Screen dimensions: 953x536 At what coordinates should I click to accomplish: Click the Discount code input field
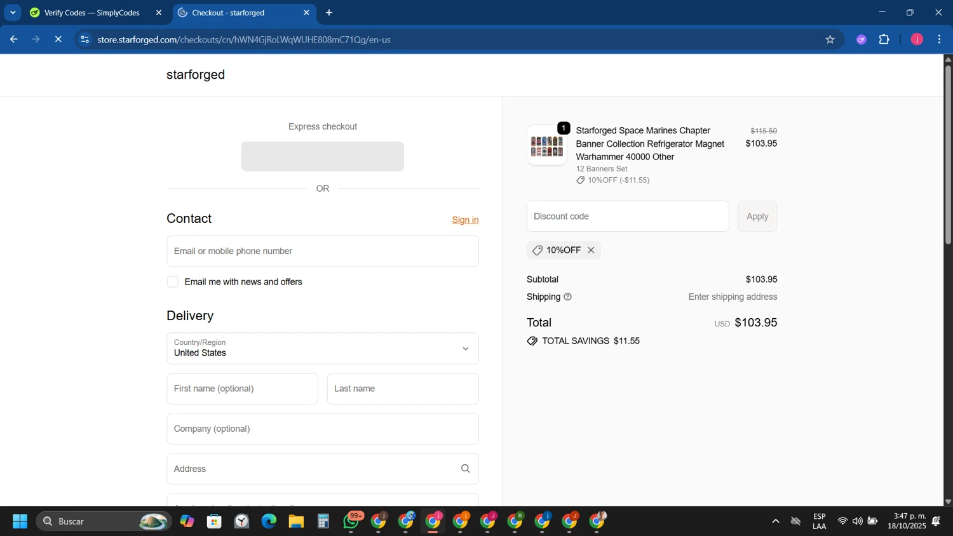pyautogui.click(x=628, y=217)
